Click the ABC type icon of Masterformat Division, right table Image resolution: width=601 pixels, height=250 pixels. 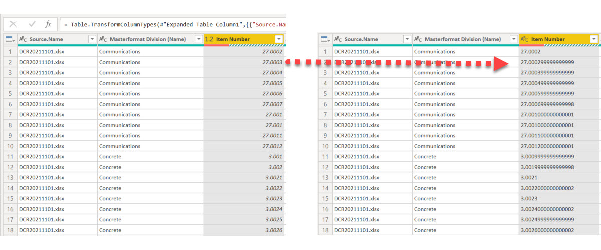click(x=418, y=39)
